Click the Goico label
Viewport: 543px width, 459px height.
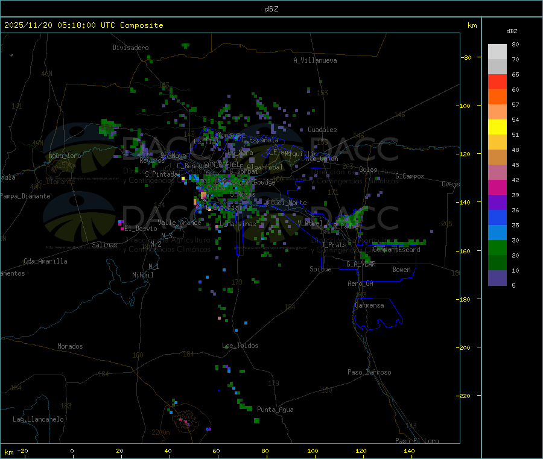[x=368, y=169]
